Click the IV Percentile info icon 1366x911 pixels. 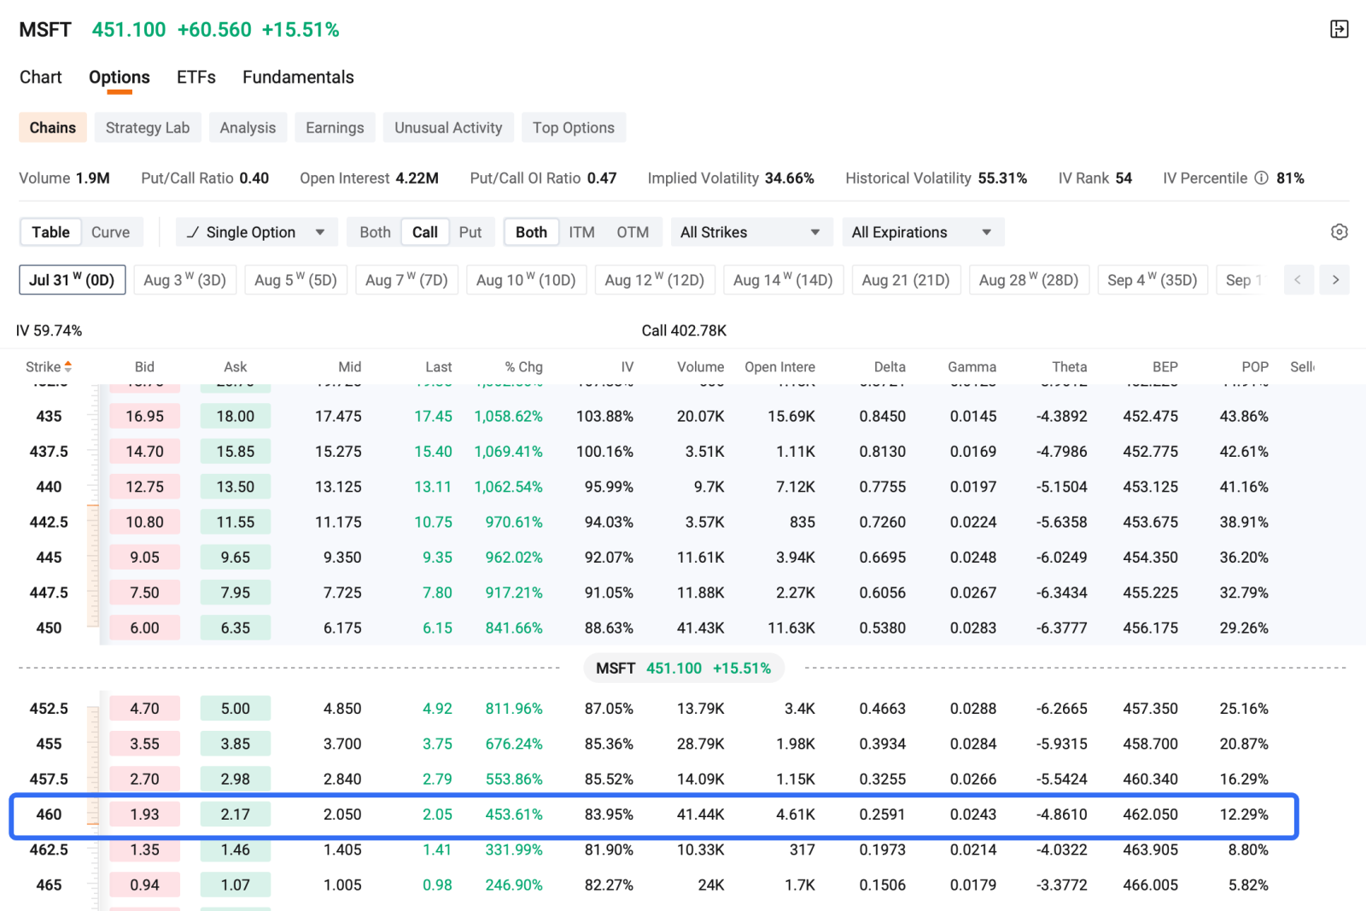point(1261,178)
